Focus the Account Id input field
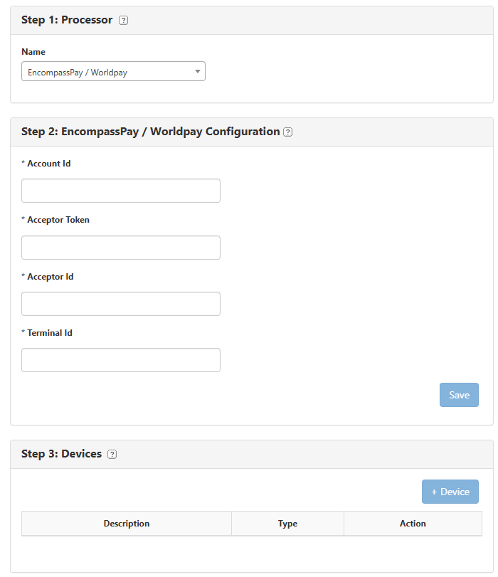498x577 pixels. click(x=121, y=191)
